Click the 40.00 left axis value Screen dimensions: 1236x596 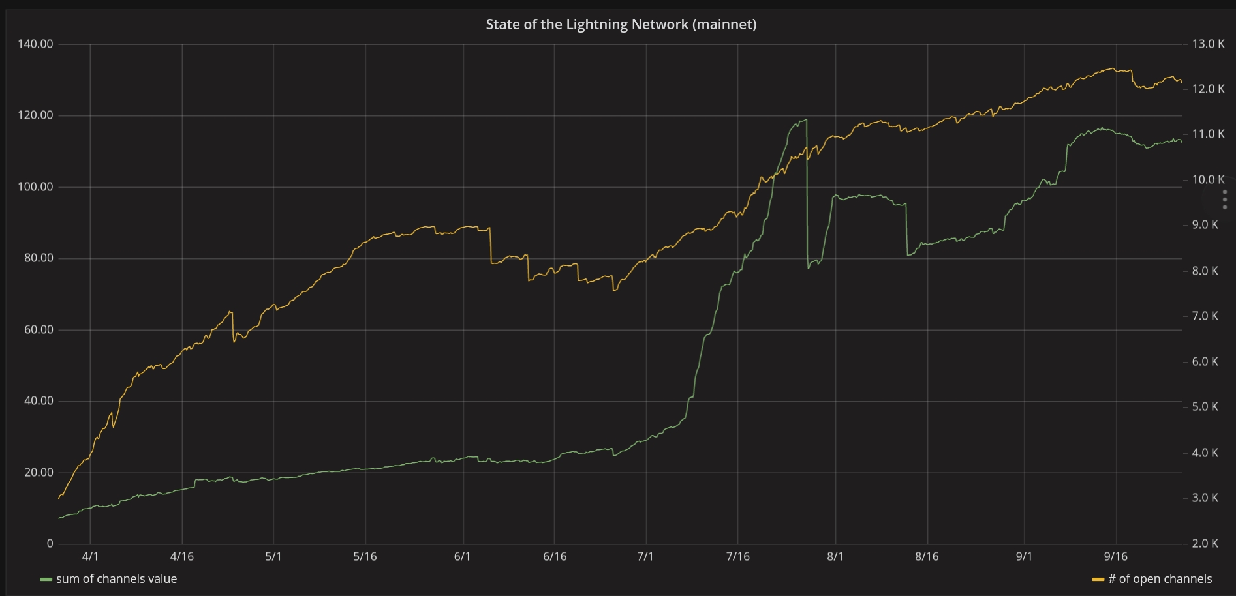pyautogui.click(x=39, y=401)
